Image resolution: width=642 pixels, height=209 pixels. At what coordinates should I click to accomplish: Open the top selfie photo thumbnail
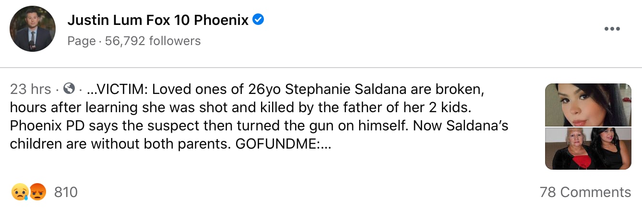588,104
